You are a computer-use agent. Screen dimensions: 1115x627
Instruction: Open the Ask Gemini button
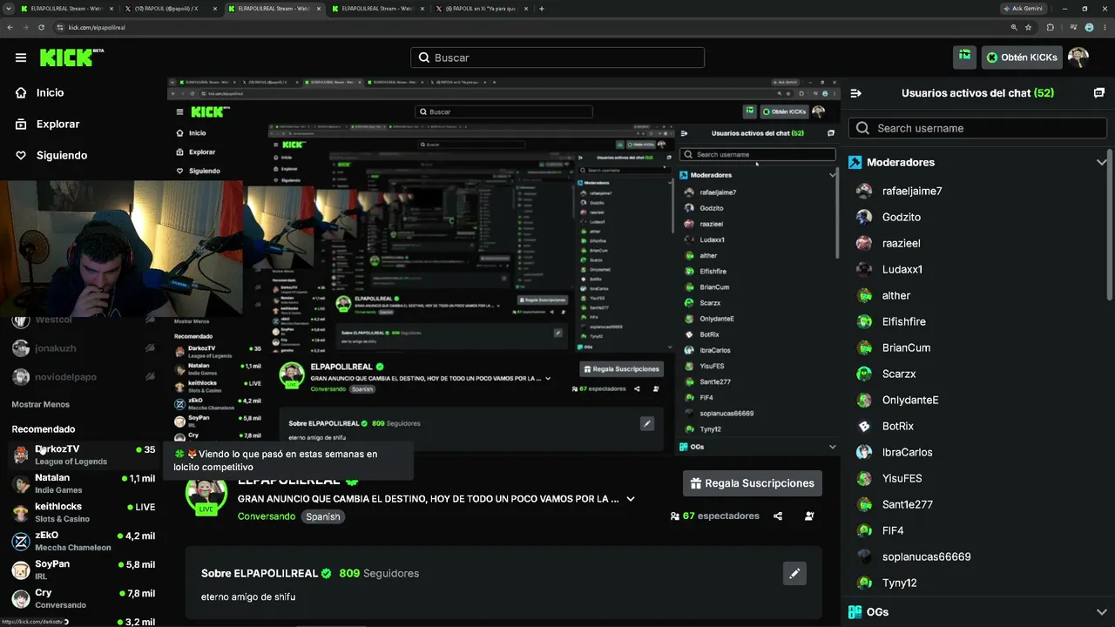coord(1023,9)
